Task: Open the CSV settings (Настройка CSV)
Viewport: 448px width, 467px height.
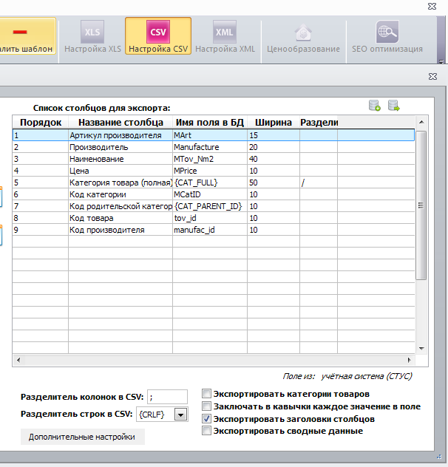Action: (158, 36)
